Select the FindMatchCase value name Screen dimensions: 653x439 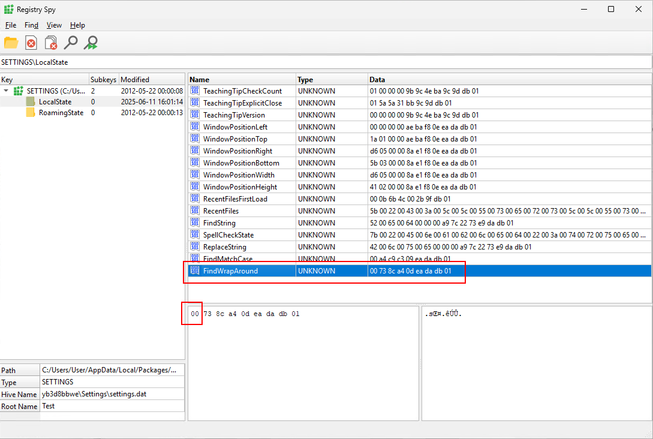pos(228,258)
